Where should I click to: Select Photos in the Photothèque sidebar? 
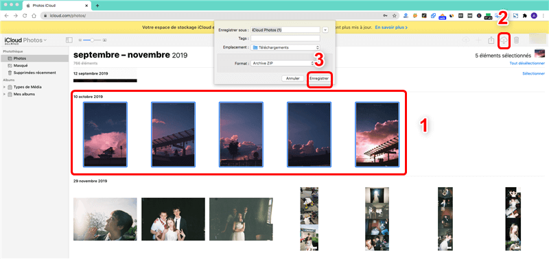click(x=34, y=58)
